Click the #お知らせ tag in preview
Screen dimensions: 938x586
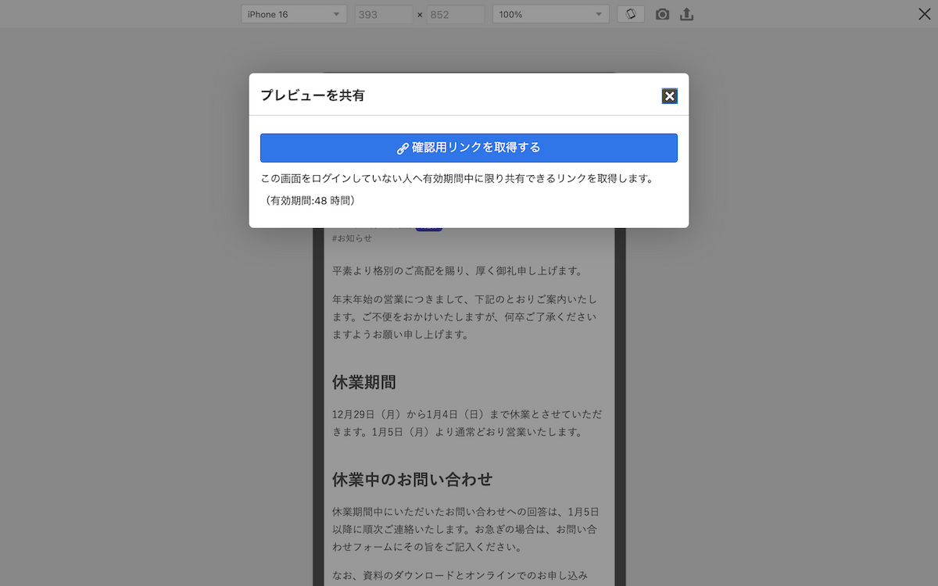coord(353,238)
